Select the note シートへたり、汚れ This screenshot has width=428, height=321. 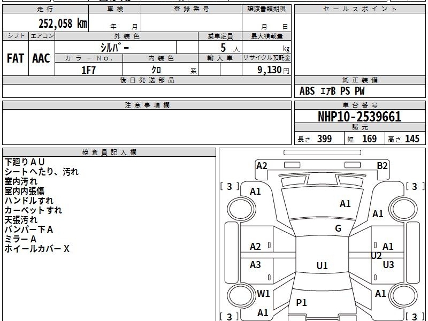[x=42, y=171]
